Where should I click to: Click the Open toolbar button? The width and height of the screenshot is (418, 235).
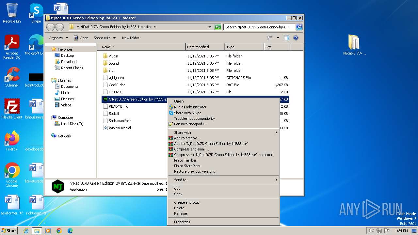[81, 38]
